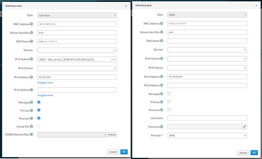The width and height of the screenshot is (262, 159).
Task: Click Device Identifier info icon in ipmi dialog
Action: click(162, 32)
